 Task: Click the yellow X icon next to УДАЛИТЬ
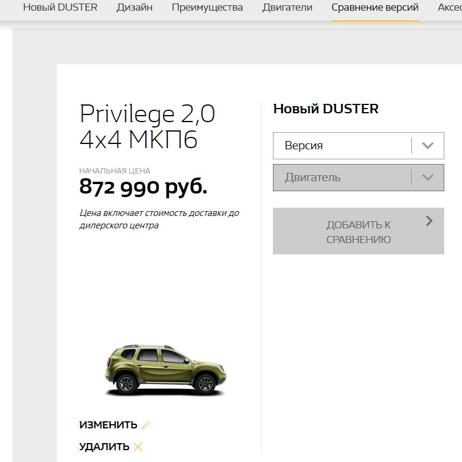coord(138,447)
